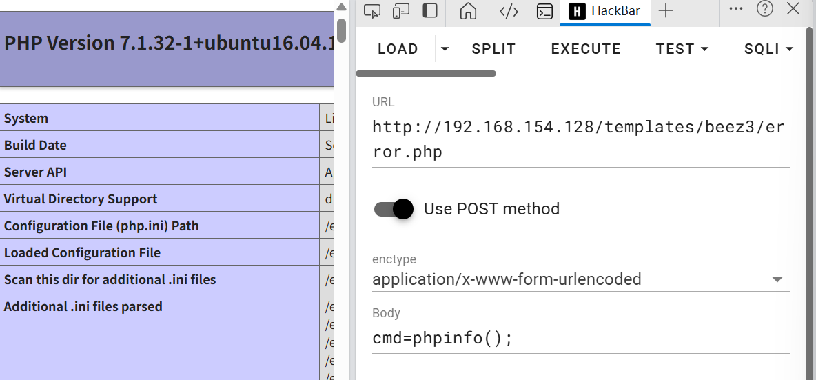Click the SPLIT button
The image size is (816, 380).
(x=493, y=49)
